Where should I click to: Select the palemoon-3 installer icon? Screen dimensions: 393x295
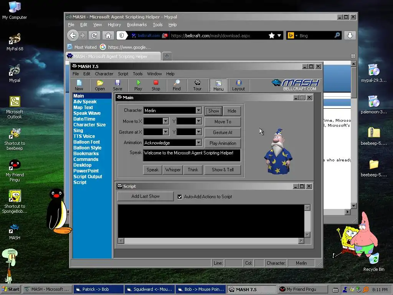click(374, 105)
